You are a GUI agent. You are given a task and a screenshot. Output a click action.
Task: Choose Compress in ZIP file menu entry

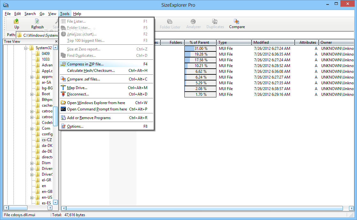click(106, 64)
